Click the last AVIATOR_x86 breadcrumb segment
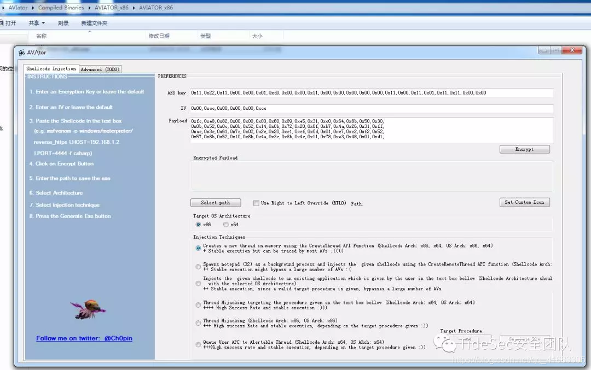Viewport: 591px width, 370px height. click(156, 8)
